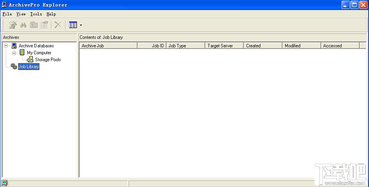Select Storage Pools tree label
The image size is (369, 187).
point(48,60)
